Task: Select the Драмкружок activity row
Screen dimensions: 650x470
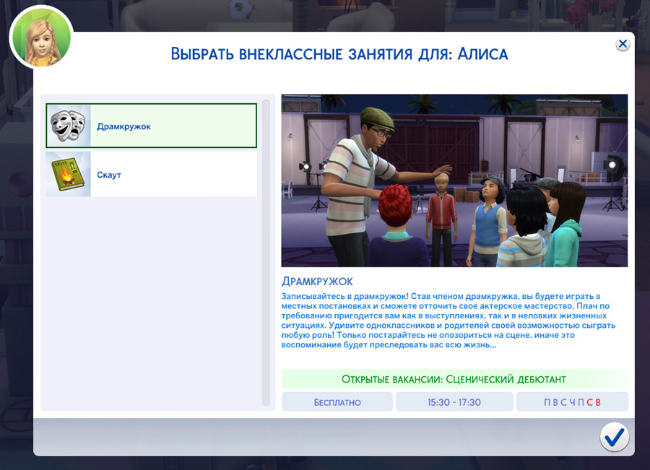Action: (152, 126)
